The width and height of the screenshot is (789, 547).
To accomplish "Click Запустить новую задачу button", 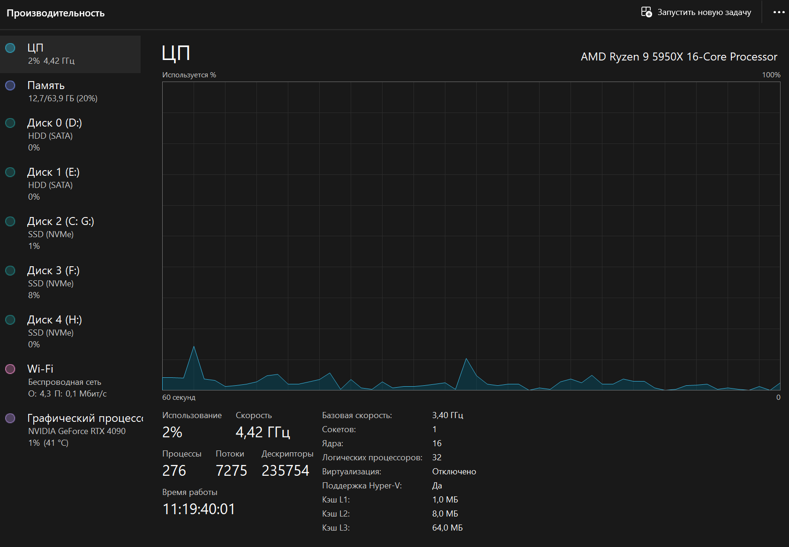I will (696, 12).
